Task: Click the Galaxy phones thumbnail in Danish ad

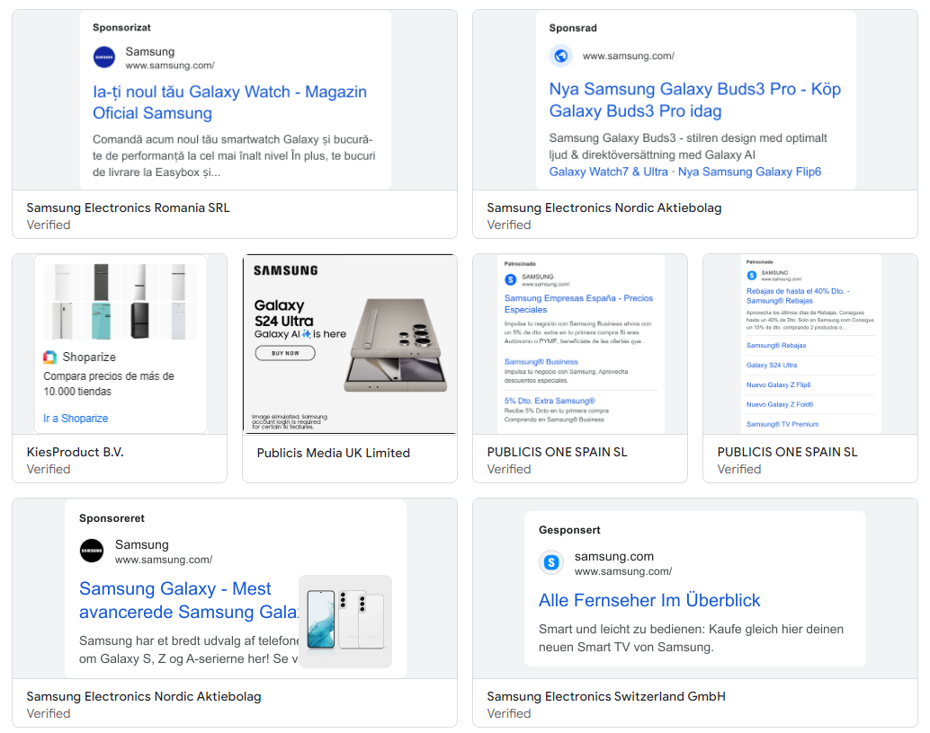Action: click(345, 622)
